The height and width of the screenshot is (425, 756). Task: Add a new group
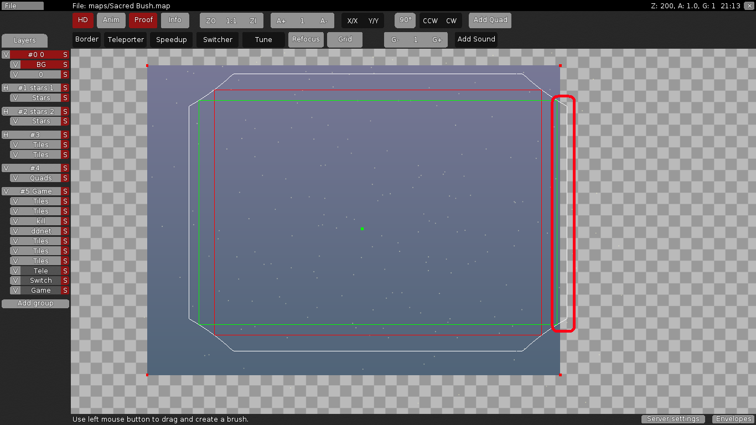tap(35, 303)
